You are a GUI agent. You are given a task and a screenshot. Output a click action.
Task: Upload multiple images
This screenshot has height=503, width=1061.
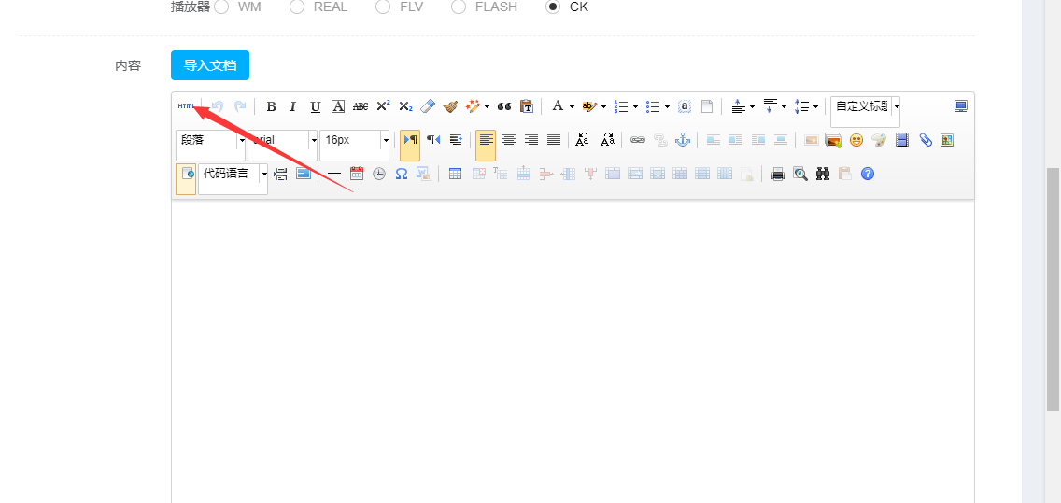tap(834, 140)
